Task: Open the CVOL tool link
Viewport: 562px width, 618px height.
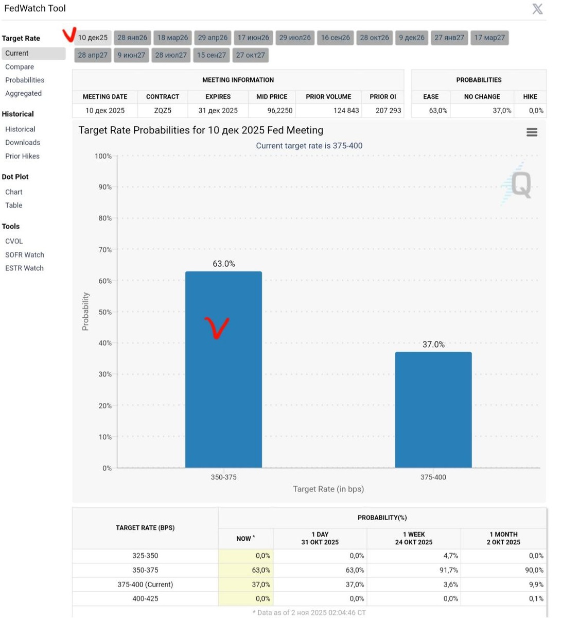Action: 14,241
